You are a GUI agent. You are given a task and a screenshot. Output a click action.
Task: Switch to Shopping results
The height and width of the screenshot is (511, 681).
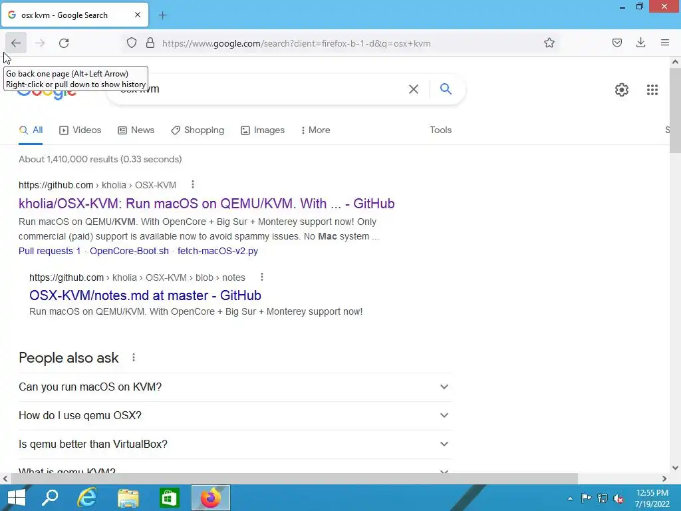(x=198, y=130)
